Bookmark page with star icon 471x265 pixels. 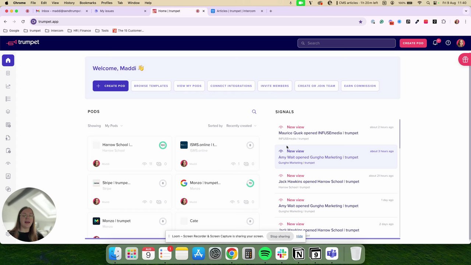(361, 22)
